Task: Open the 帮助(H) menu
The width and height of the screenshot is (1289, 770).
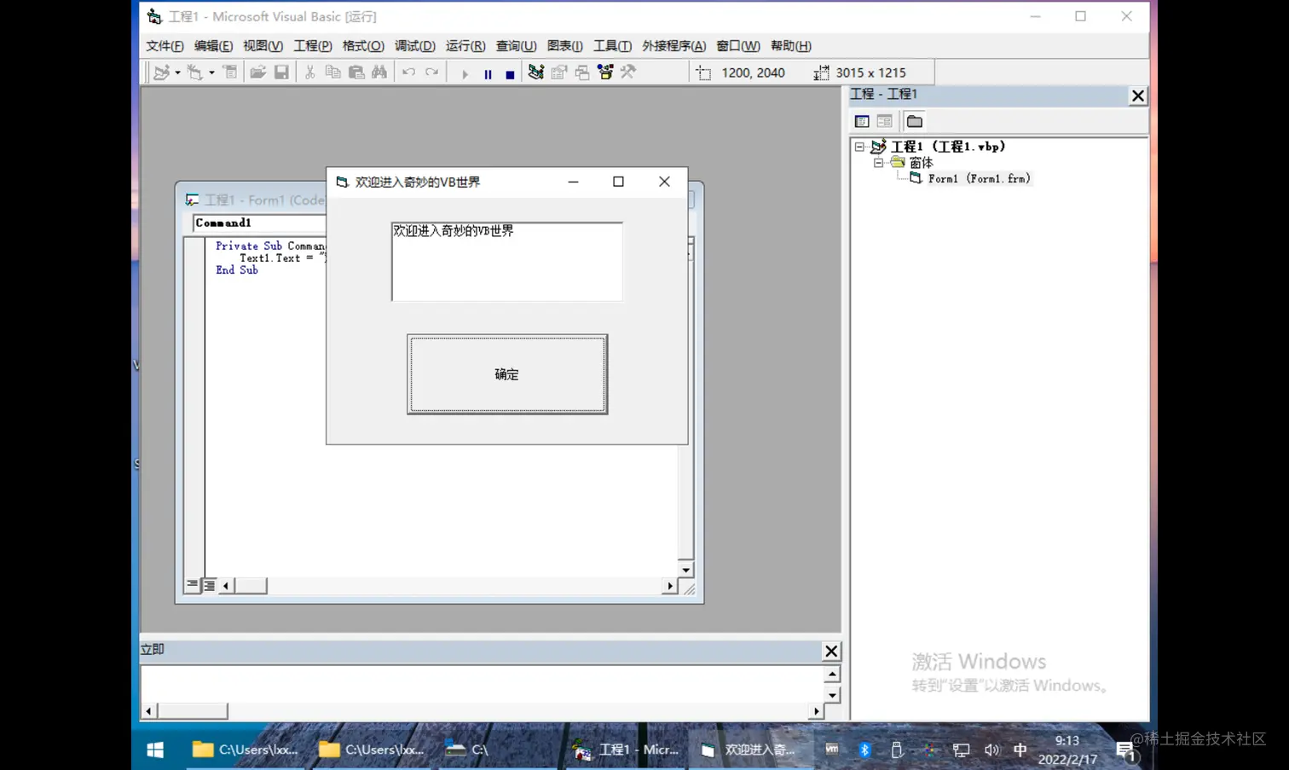Action: click(790, 46)
